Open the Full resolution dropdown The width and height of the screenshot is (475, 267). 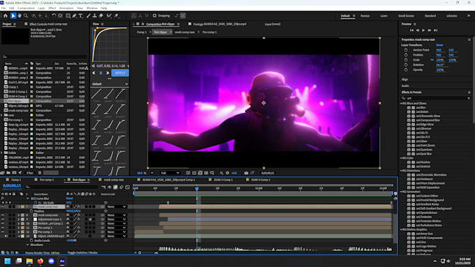pos(170,173)
